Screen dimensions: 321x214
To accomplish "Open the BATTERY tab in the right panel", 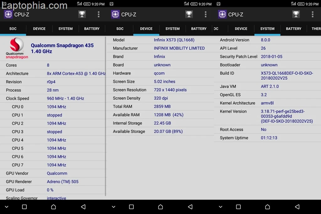I will (x=293, y=29).
